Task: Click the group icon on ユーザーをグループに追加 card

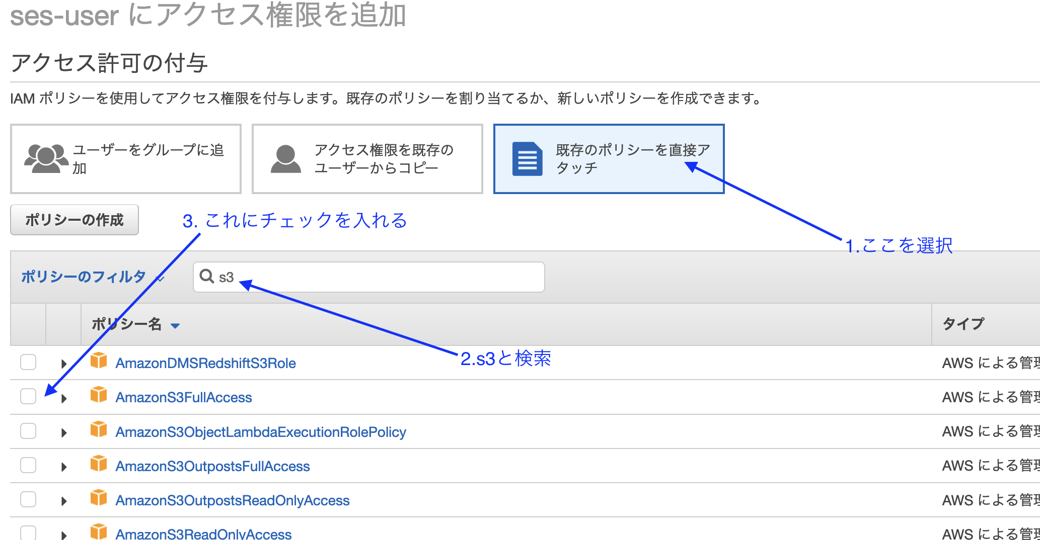Action: pos(47,158)
